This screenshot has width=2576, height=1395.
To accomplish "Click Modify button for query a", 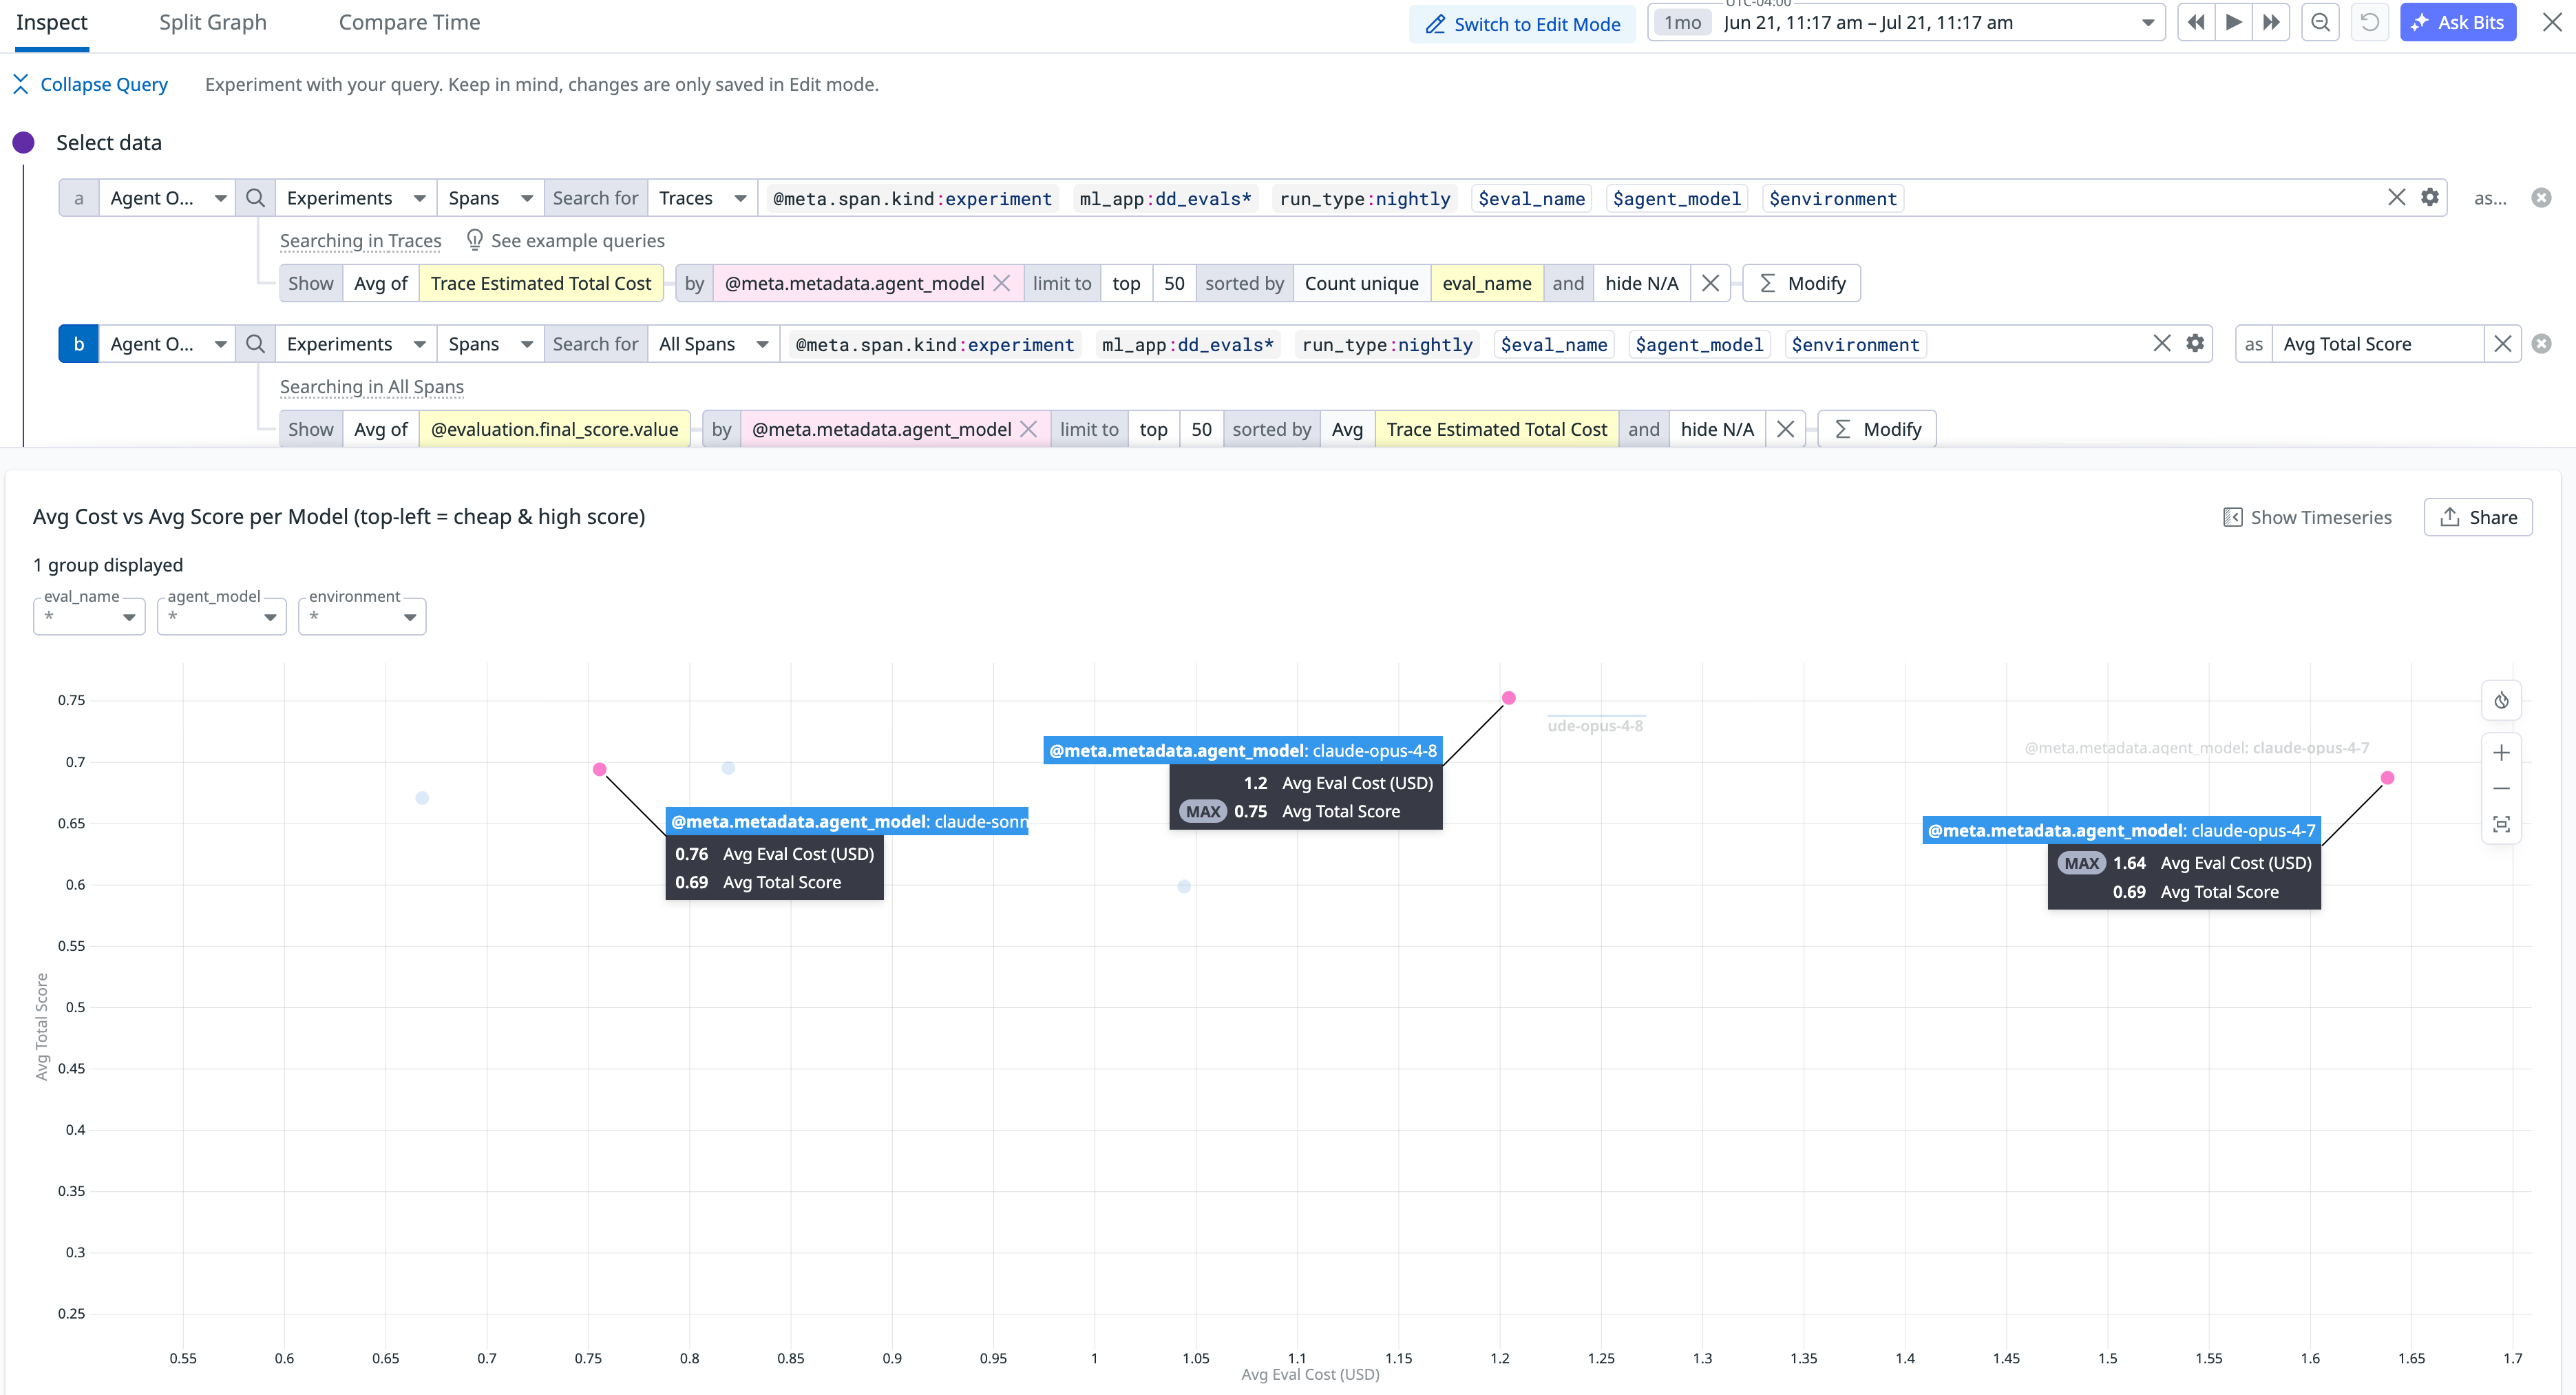I will pos(1802,284).
